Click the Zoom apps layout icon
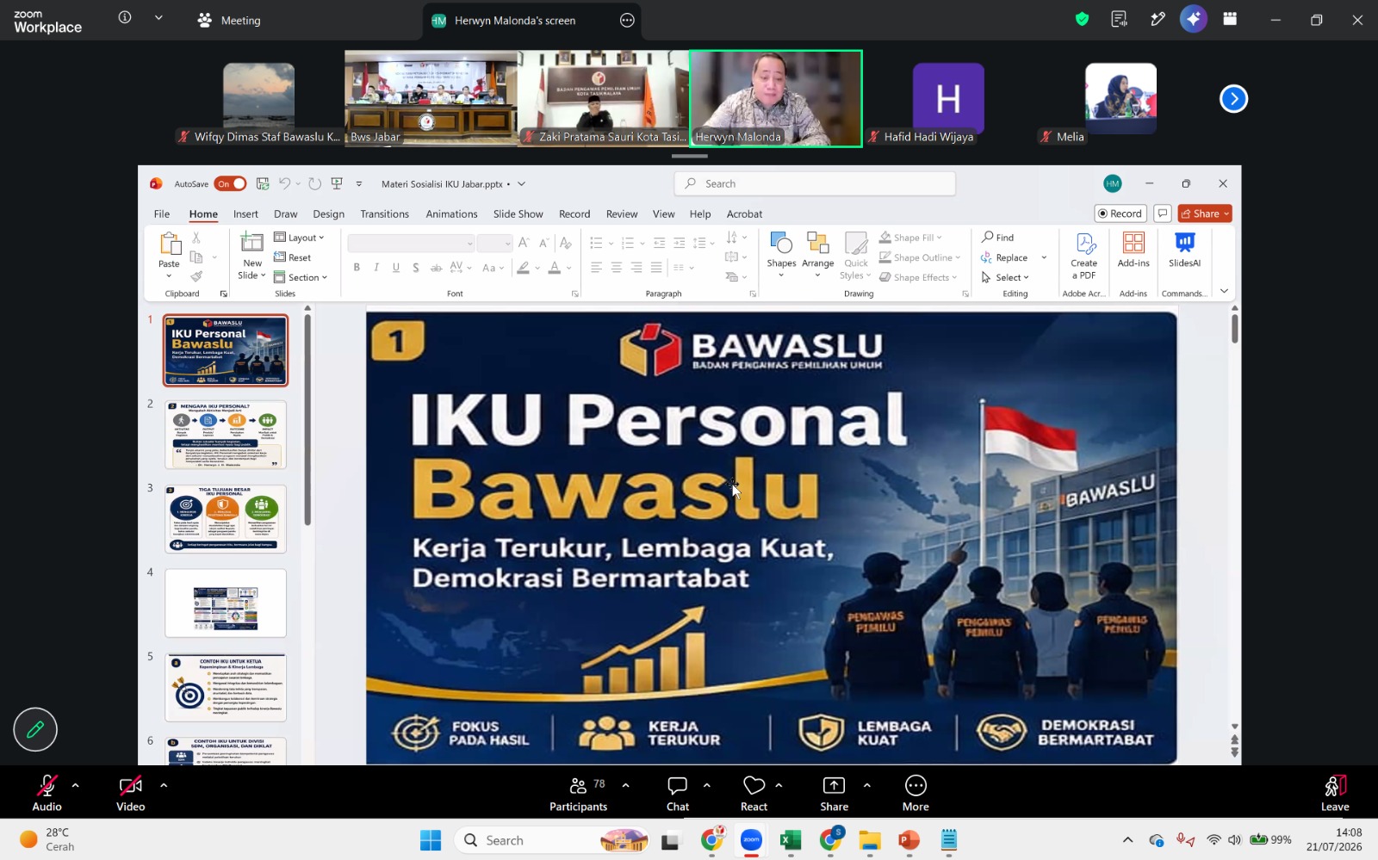Screen dimensions: 1378x860 point(1230,19)
